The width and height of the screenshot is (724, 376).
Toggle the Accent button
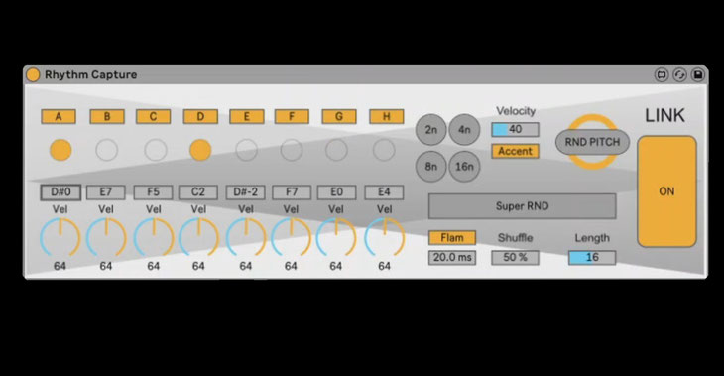tap(515, 151)
